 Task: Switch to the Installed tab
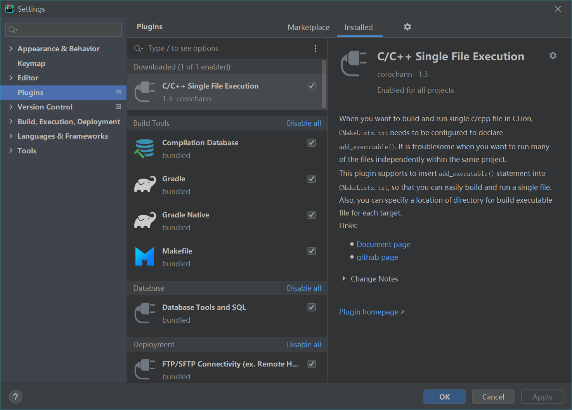359,27
